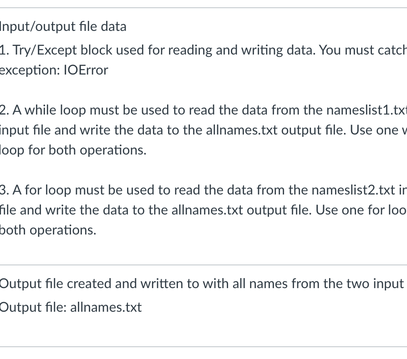This screenshot has width=407, height=359.
Task: Click the divider line above 'Output file created'
Action: [x=203, y=265]
